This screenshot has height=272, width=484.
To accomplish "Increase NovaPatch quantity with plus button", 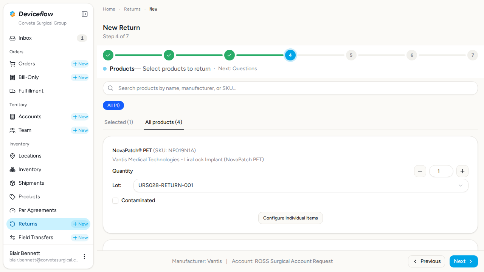I will tap(462, 171).
